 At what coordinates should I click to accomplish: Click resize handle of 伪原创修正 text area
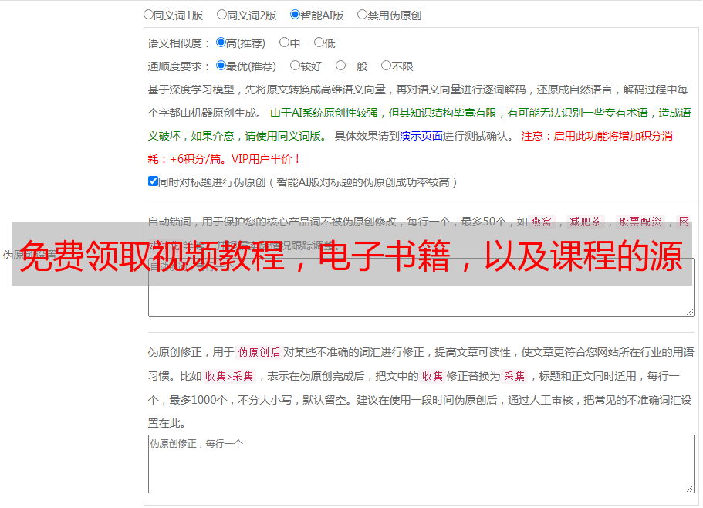coord(689,488)
